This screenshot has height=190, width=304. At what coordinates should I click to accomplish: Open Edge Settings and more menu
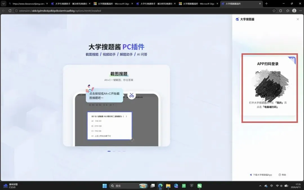[x=301, y=11]
